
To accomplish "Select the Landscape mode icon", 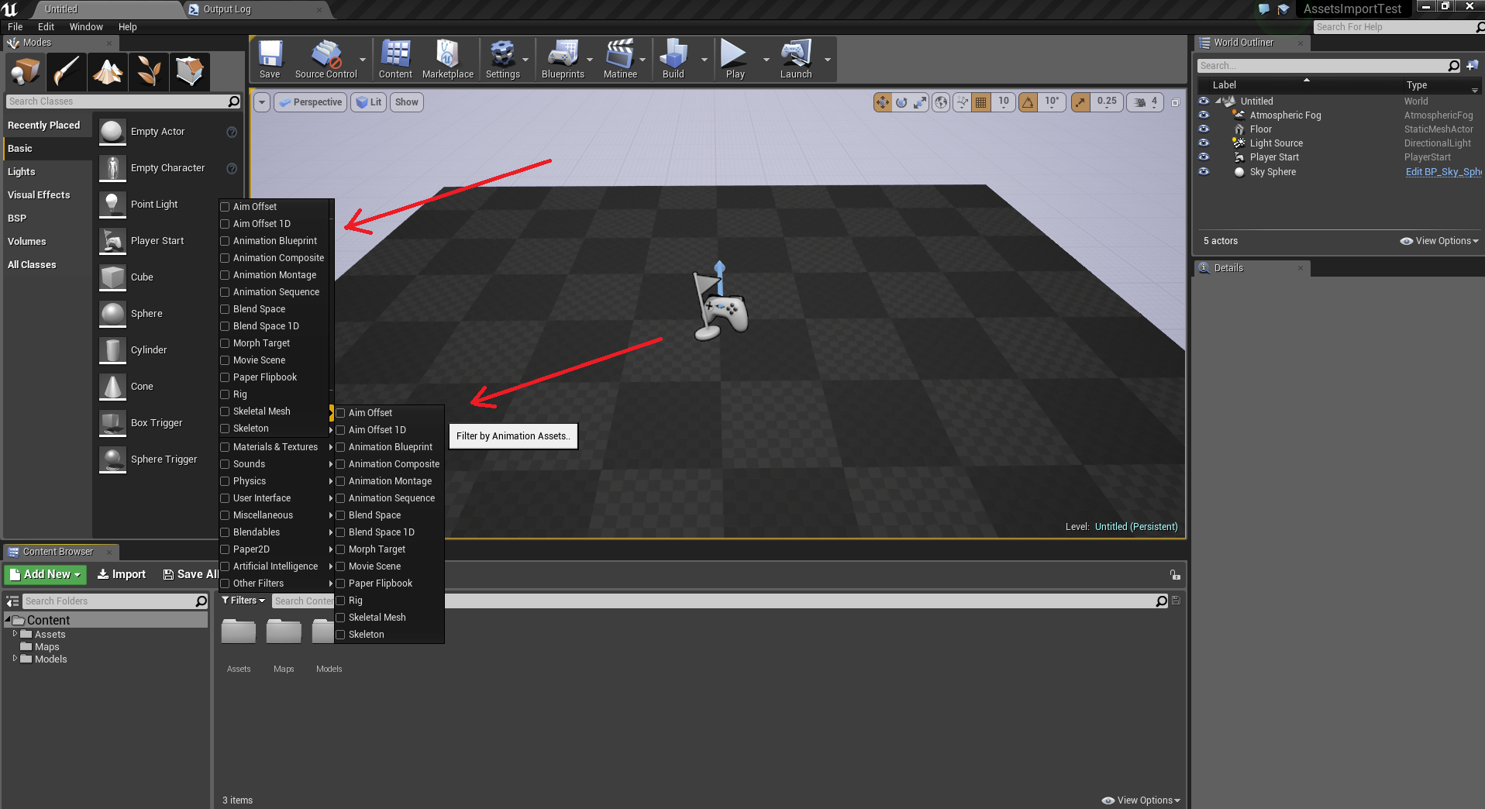I will pos(108,72).
